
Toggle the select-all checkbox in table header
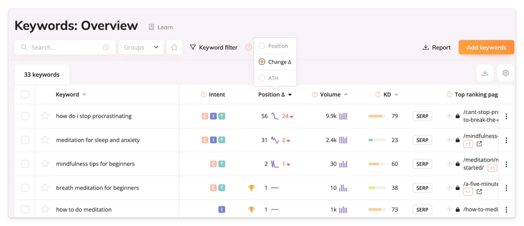coord(25,94)
